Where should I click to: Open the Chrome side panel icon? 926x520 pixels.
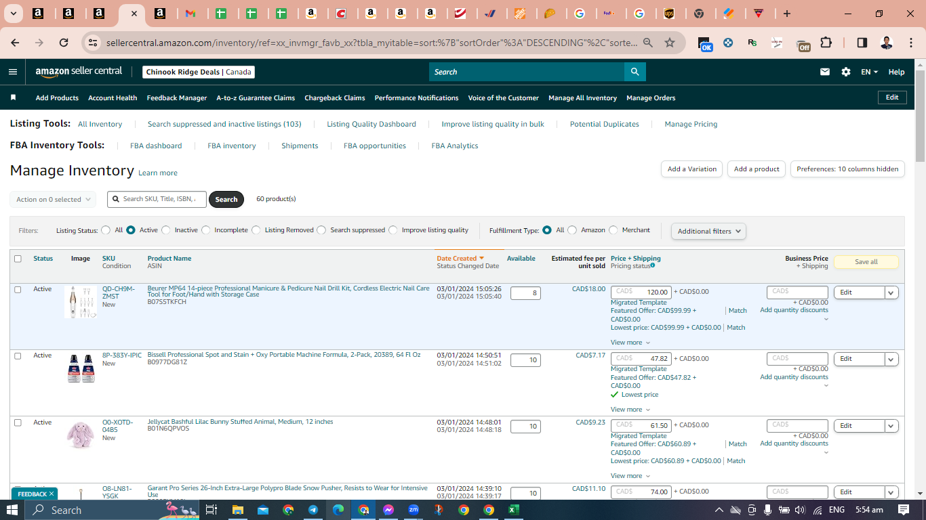pos(862,43)
